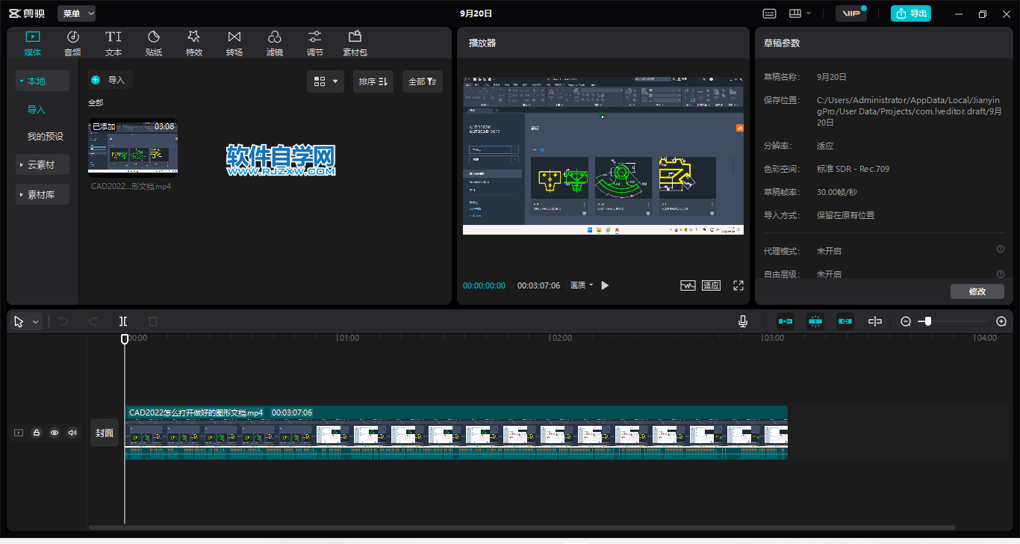Click the split clip tool icon
The width and height of the screenshot is (1020, 544).
click(123, 321)
